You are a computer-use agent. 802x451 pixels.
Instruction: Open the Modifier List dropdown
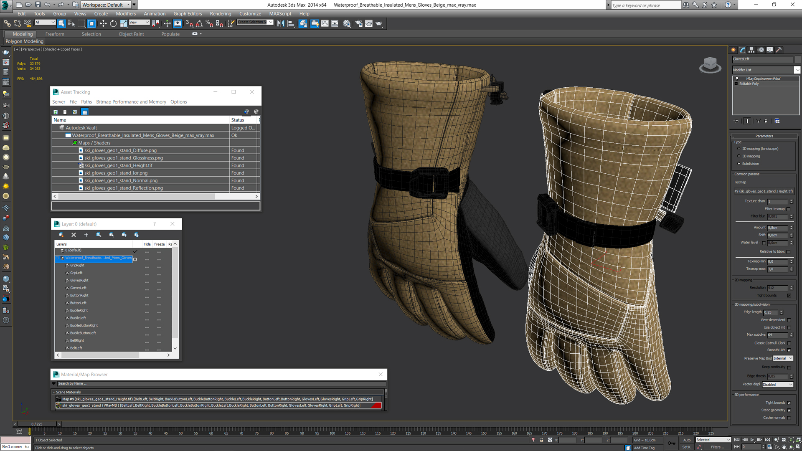[x=797, y=70]
